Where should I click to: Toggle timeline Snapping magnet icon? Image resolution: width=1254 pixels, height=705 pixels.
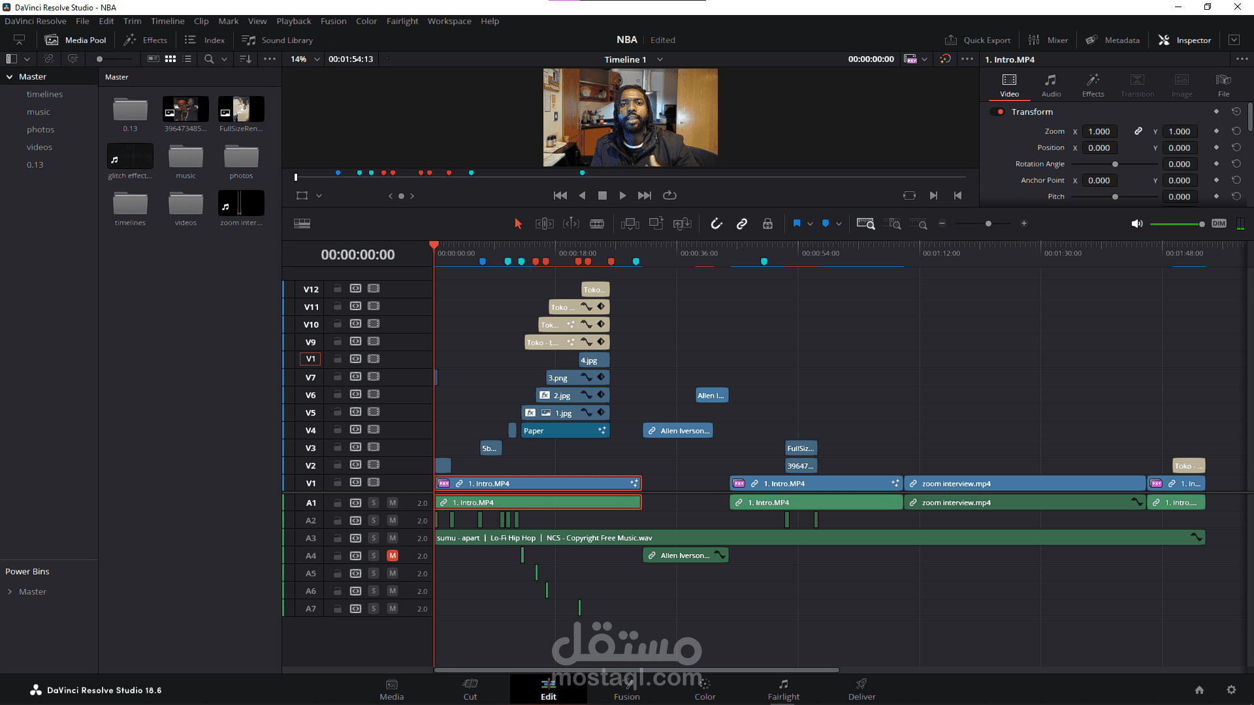point(716,224)
